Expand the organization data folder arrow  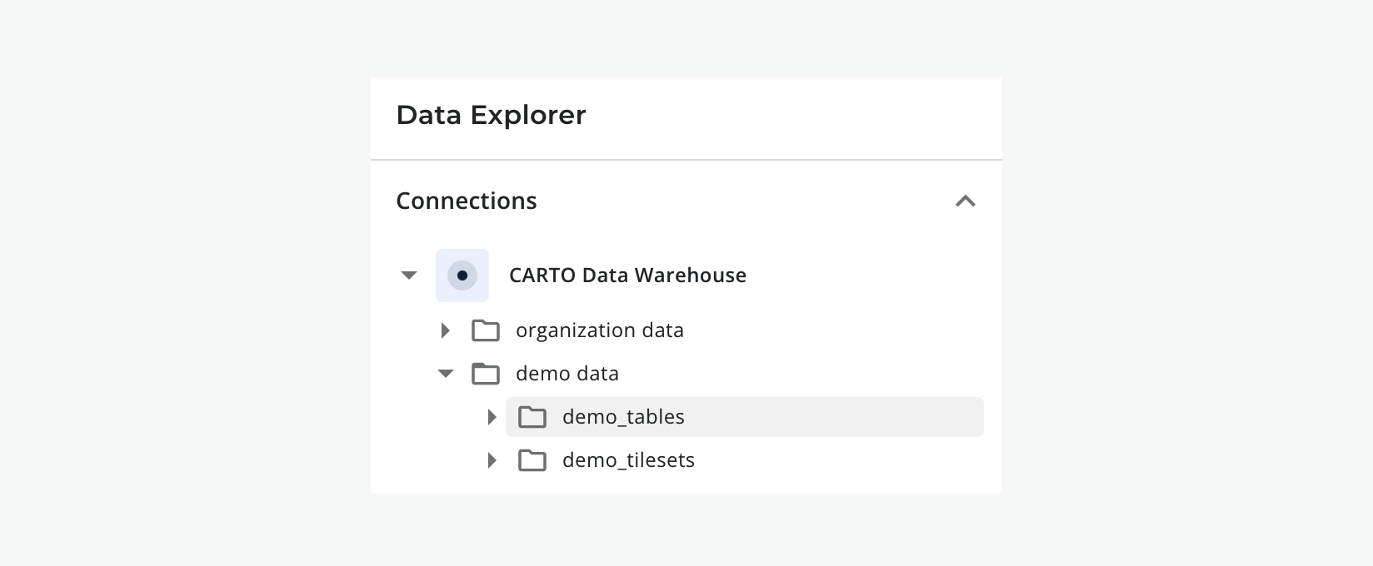(446, 330)
